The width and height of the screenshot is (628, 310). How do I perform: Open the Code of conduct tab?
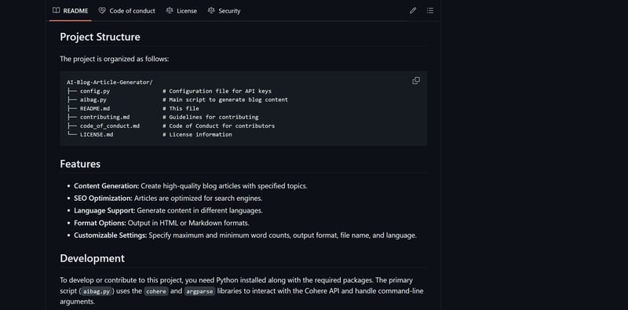(x=127, y=11)
